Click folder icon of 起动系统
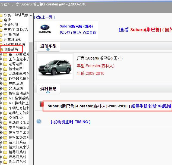 click(x=5, y=89)
